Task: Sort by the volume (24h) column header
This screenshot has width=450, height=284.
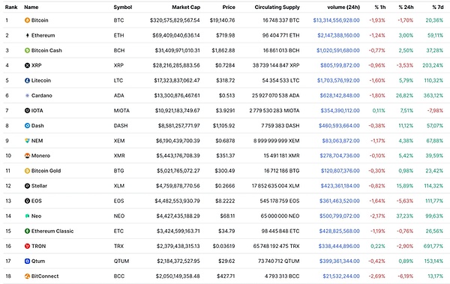Action: coord(343,7)
